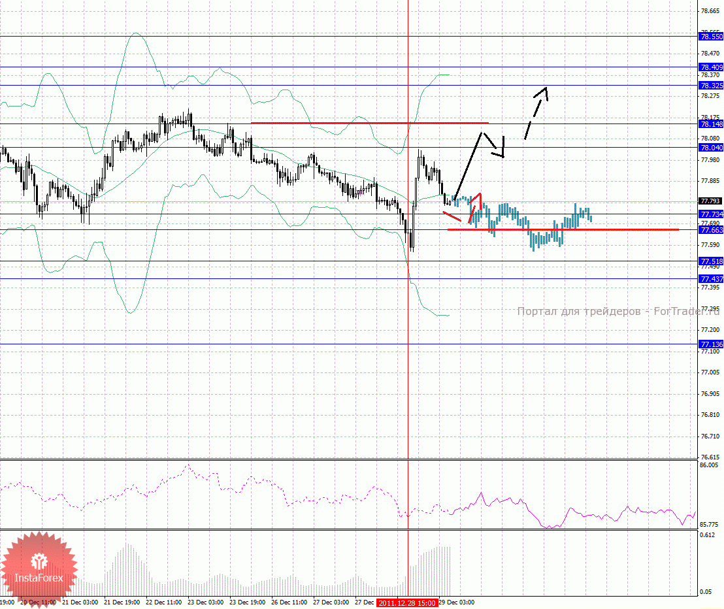The width and height of the screenshot is (724, 609).
Task: Select the 78.409 price level label
Action: tap(711, 67)
